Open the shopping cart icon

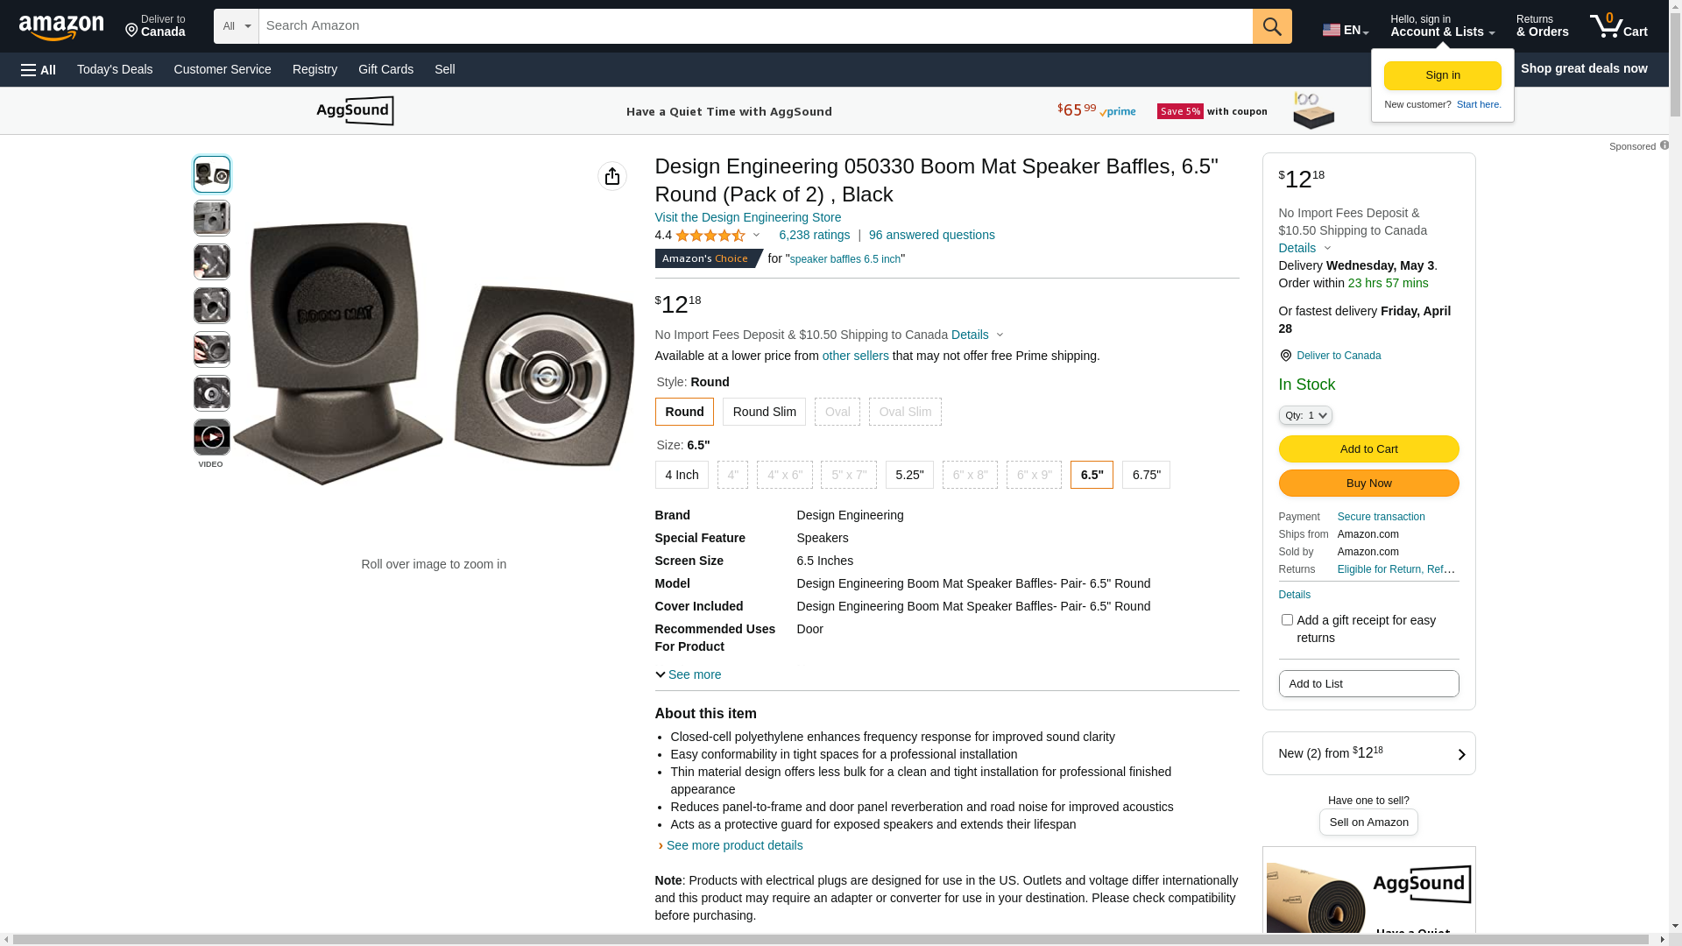click(1618, 26)
